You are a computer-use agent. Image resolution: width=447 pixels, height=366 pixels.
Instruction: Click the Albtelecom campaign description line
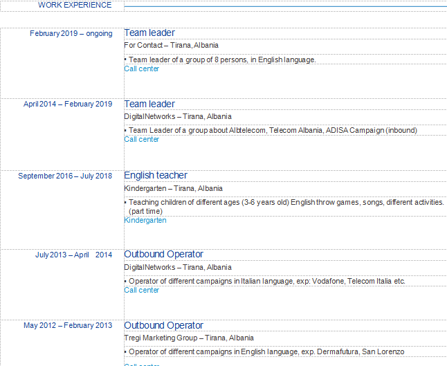(x=273, y=131)
